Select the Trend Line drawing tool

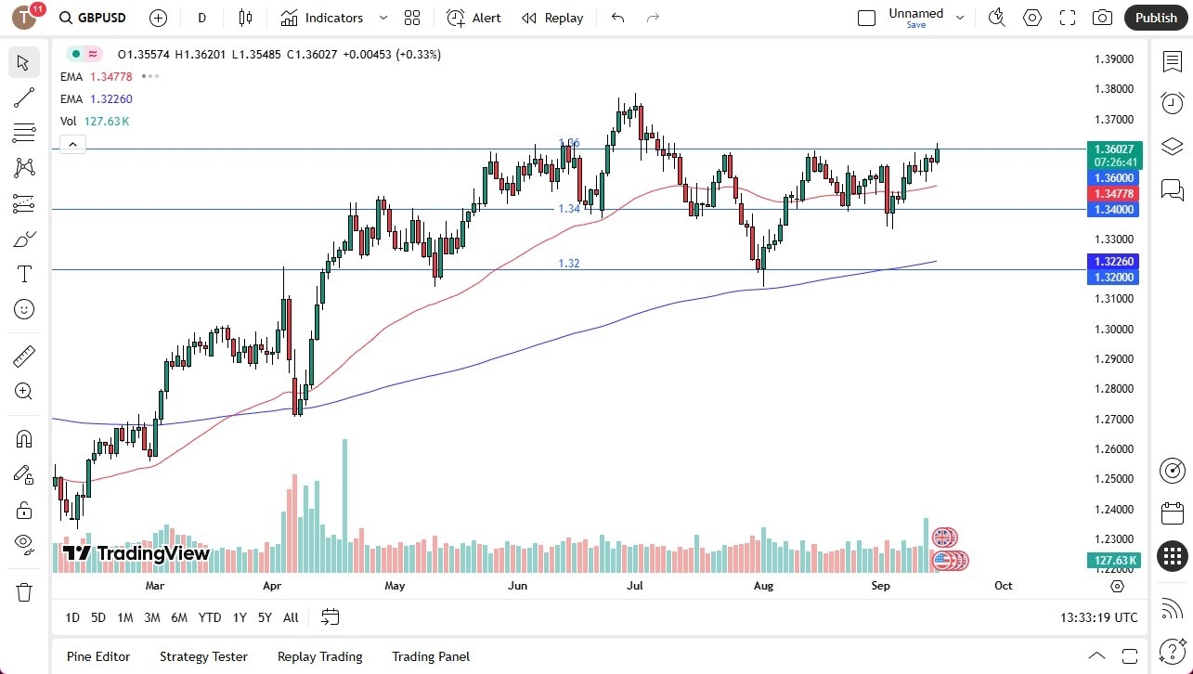pyautogui.click(x=23, y=97)
